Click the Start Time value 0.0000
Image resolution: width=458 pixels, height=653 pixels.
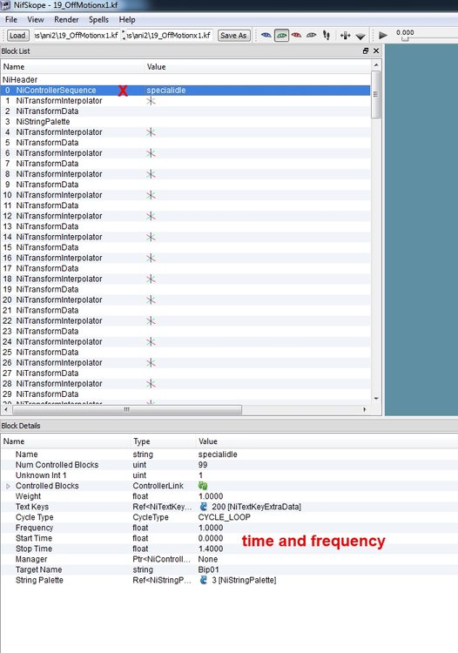pyautogui.click(x=211, y=538)
